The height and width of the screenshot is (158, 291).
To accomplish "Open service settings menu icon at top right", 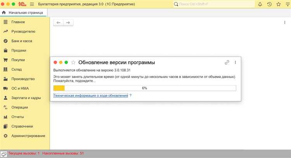I will point(288,4).
